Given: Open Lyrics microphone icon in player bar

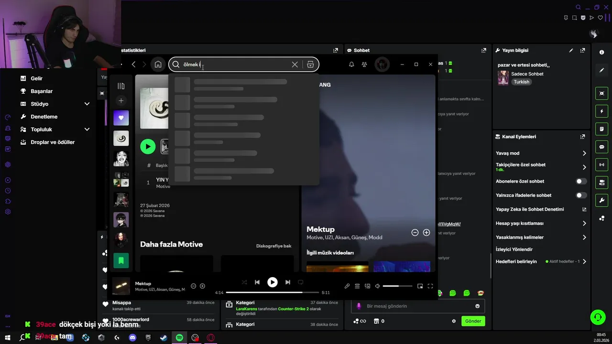Looking at the screenshot, I should tap(347, 286).
